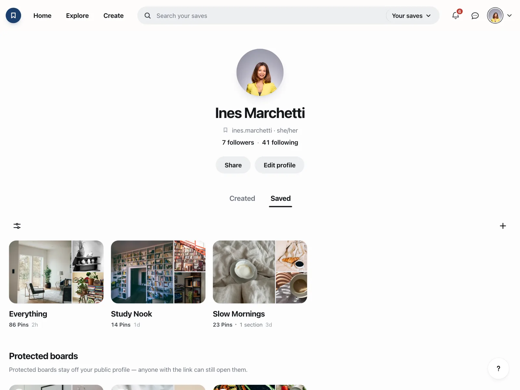Open the Study Nook board cover
Screen dimensions: 520x390
point(158,272)
